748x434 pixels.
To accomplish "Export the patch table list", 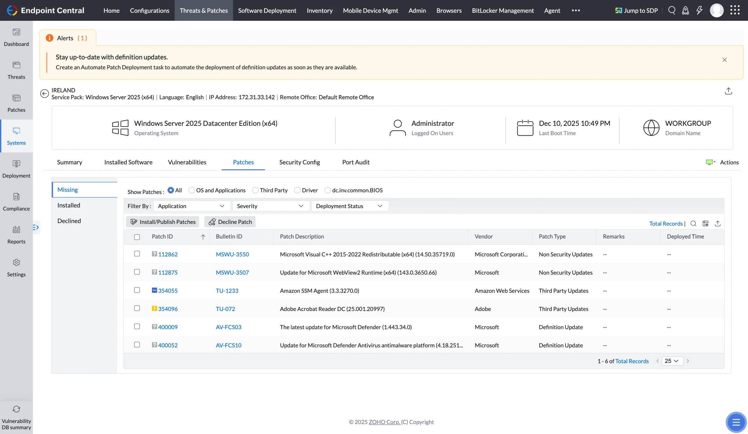I will tap(718, 223).
